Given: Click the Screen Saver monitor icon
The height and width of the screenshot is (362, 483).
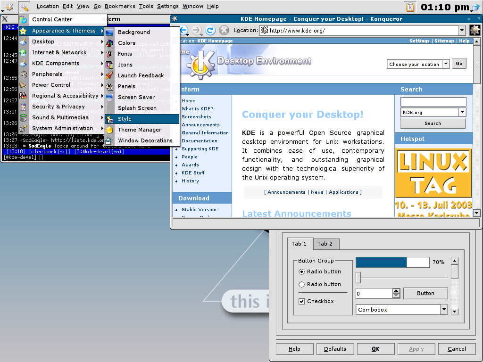Looking at the screenshot, I should click(109, 97).
